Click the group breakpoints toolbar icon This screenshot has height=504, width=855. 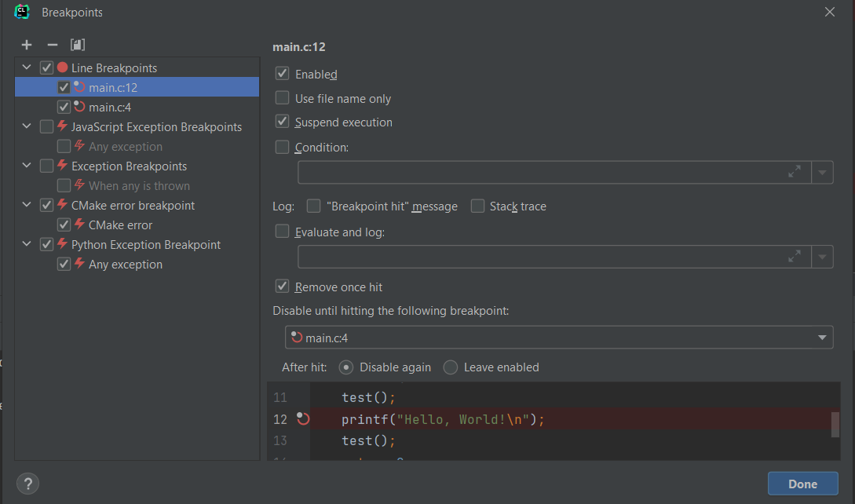click(77, 45)
